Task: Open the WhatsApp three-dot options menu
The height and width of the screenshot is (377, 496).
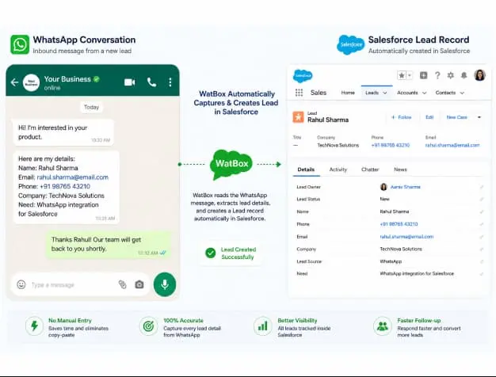Action: [x=170, y=82]
